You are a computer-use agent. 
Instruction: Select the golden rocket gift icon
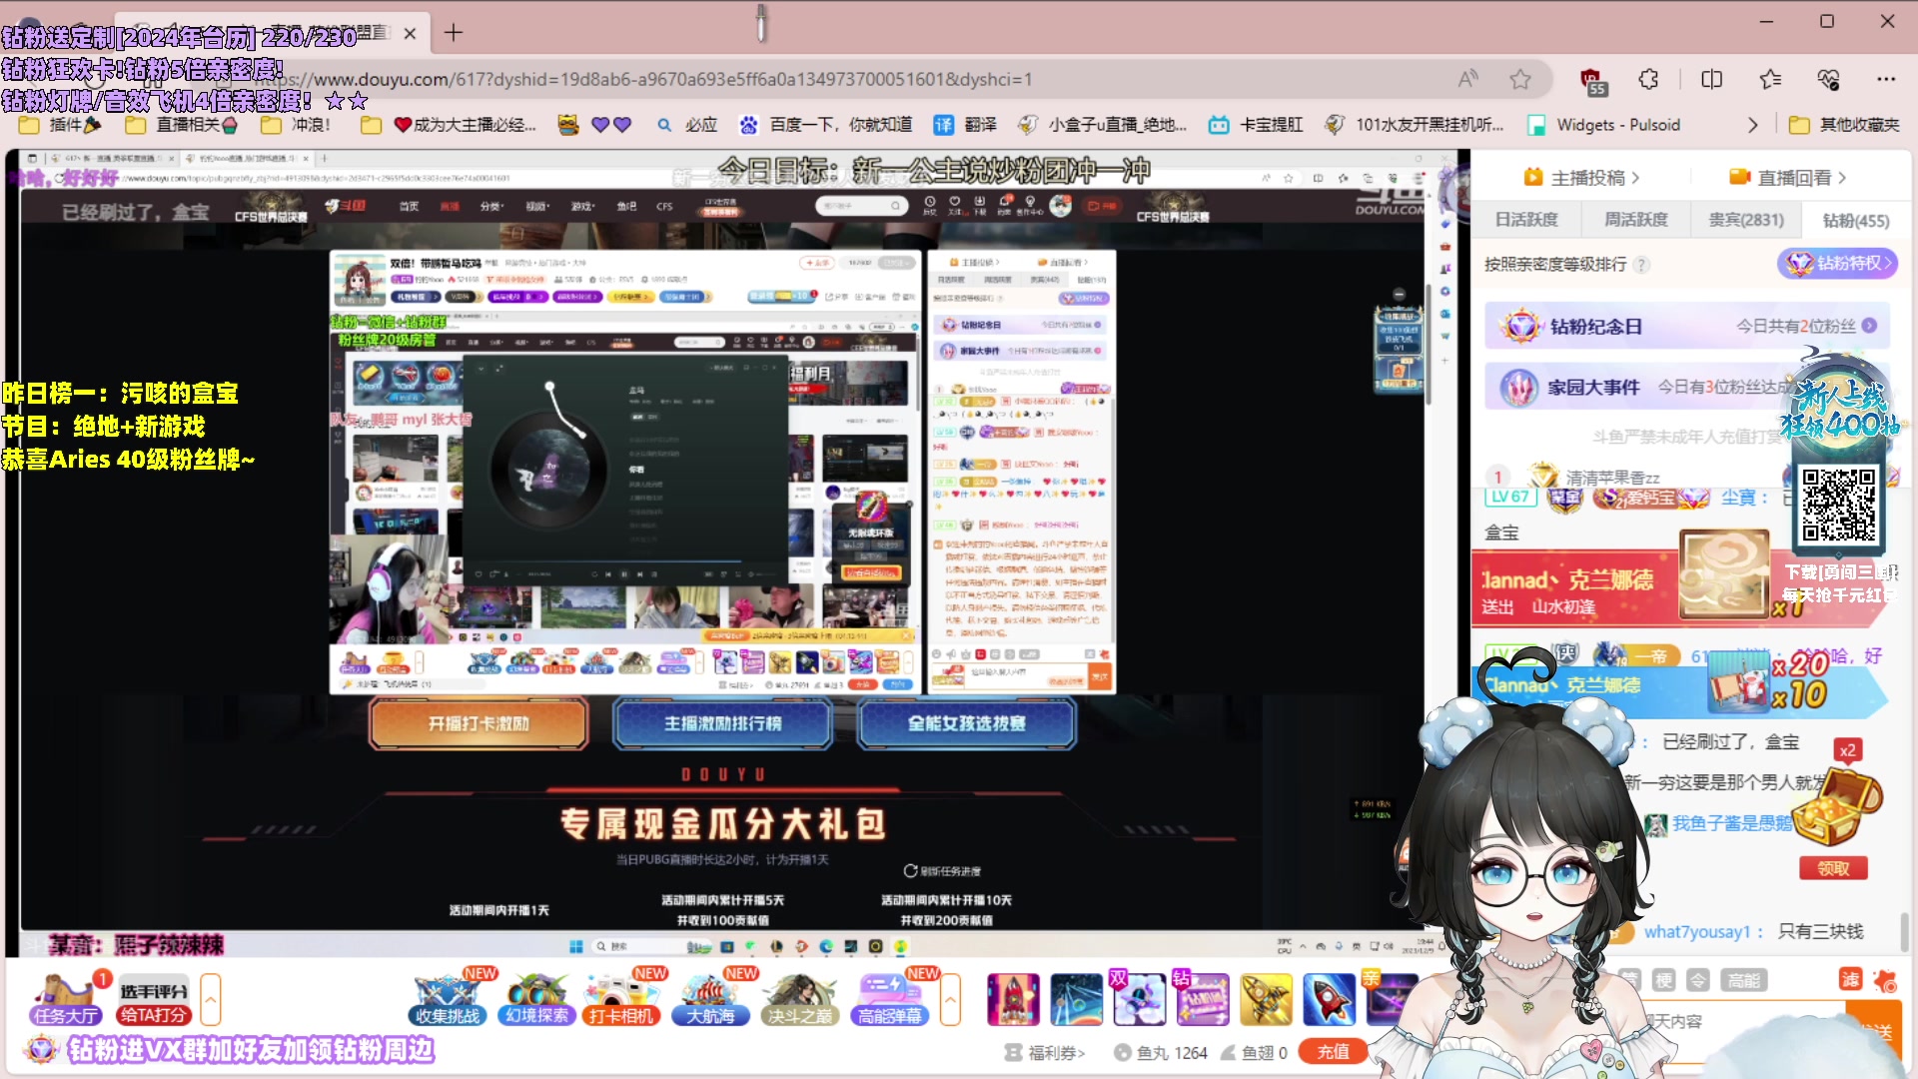pos(1266,999)
